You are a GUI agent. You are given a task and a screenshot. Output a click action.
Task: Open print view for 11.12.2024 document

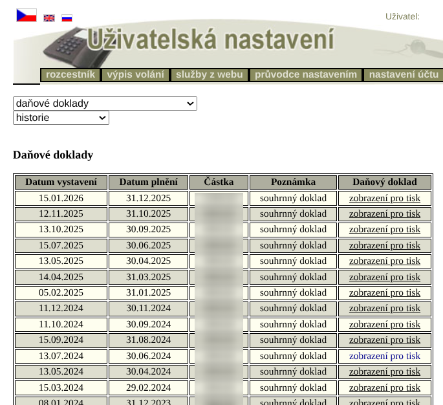click(384, 308)
